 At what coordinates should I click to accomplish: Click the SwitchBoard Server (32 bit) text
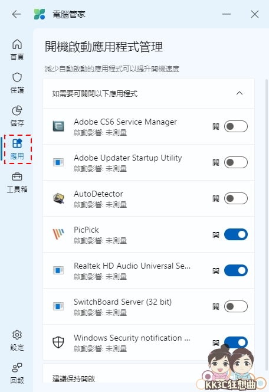click(123, 302)
